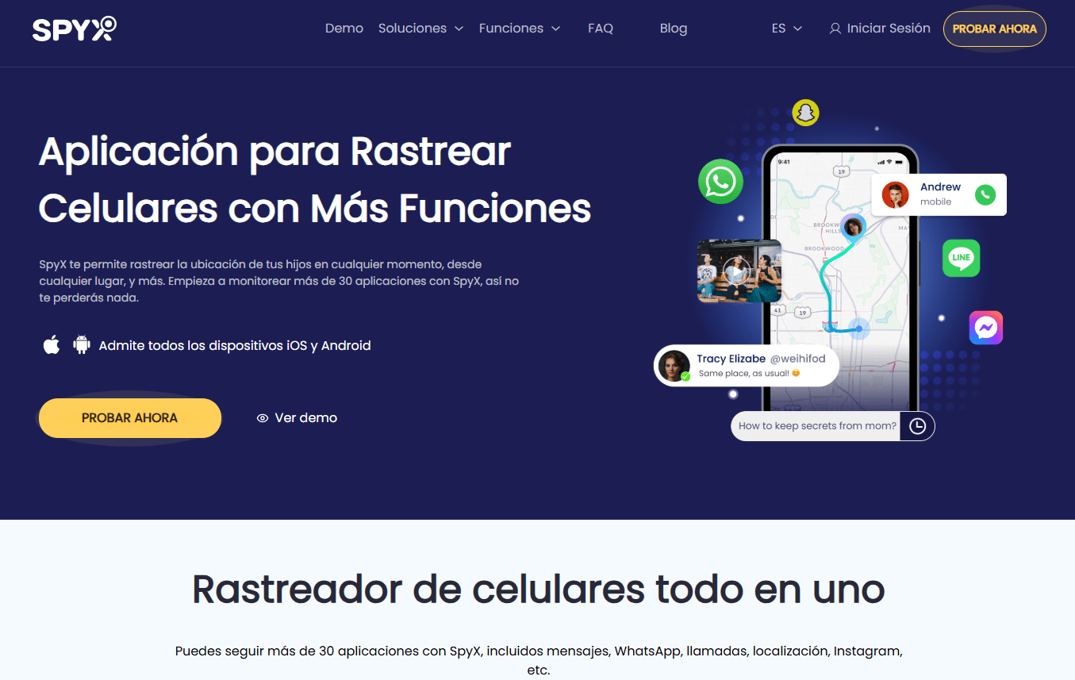Image resolution: width=1075 pixels, height=680 pixels.
Task: Click Andrew's profile avatar
Action: pos(895,194)
